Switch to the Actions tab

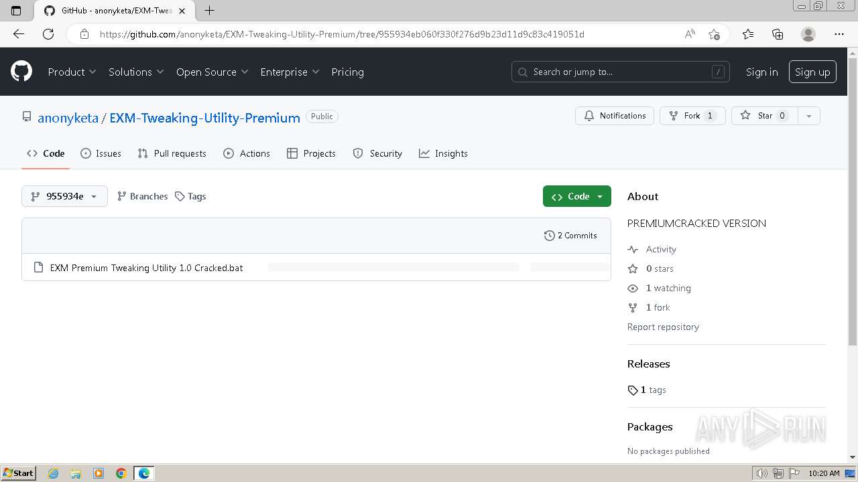tap(247, 153)
